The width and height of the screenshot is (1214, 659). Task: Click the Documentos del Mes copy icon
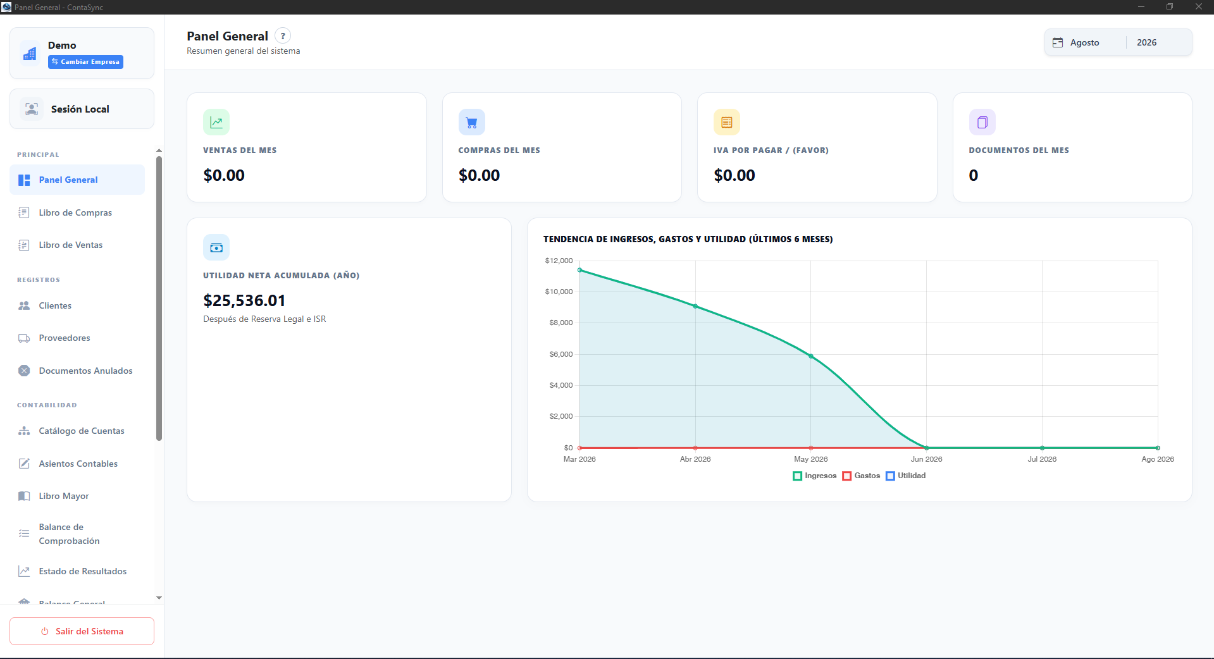tap(982, 122)
